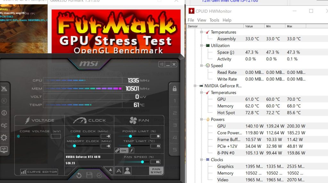The image size is (328, 183).
Task: Click the Power Limit slider handle
Action: (x=130, y=136)
